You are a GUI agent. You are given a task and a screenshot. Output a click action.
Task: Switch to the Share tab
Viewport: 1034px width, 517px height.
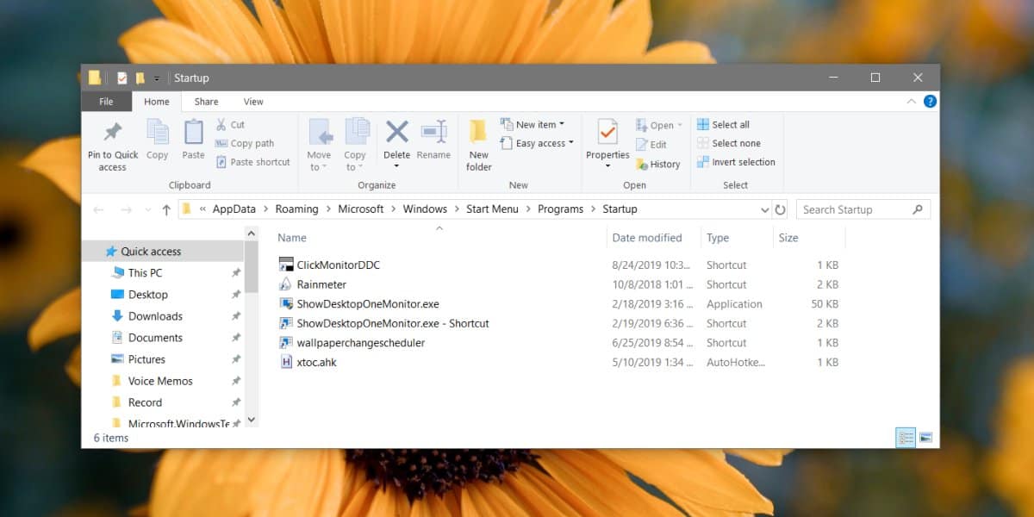206,102
